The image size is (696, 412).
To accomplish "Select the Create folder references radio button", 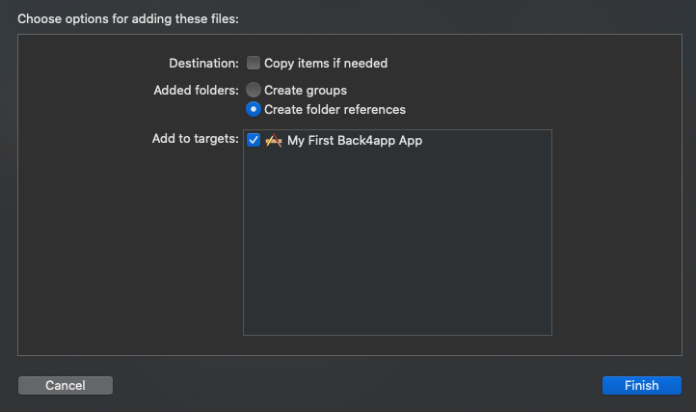I will (254, 109).
